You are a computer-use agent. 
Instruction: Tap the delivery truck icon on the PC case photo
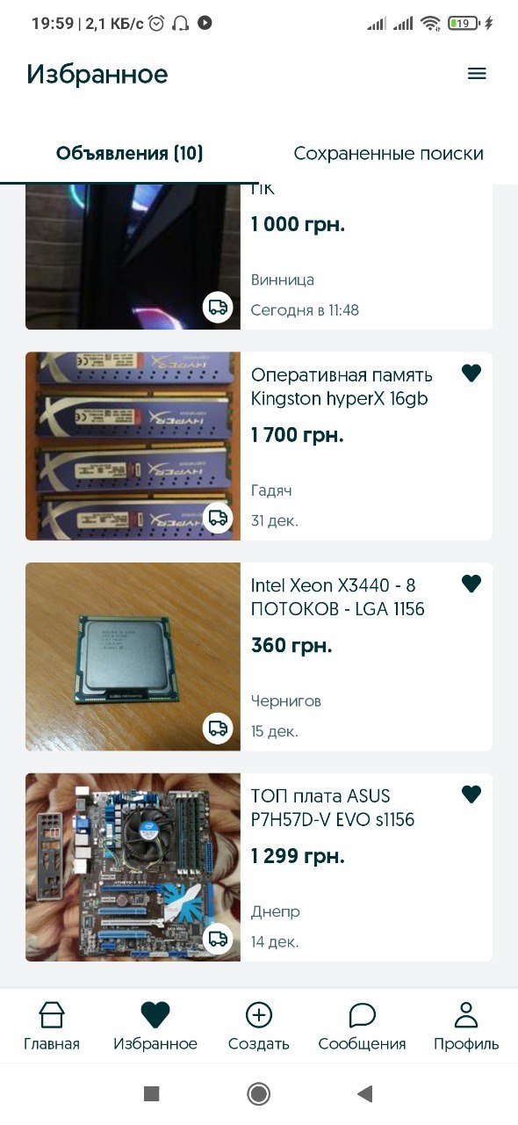click(218, 307)
